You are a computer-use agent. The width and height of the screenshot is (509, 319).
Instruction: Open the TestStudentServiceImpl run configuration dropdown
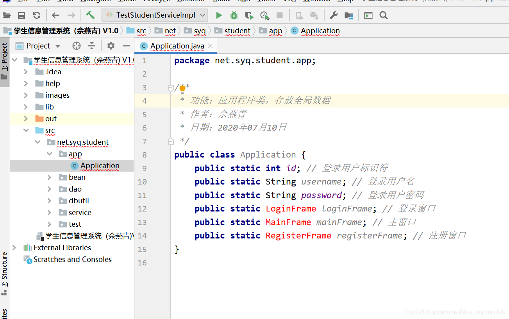(x=155, y=15)
